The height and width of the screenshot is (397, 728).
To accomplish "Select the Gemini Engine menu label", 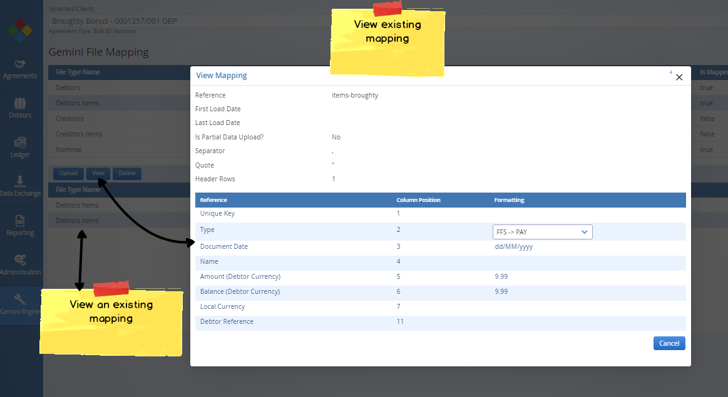I will point(21,311).
